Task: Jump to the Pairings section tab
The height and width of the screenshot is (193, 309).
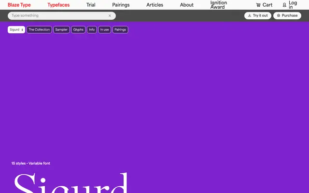Action: point(120,30)
